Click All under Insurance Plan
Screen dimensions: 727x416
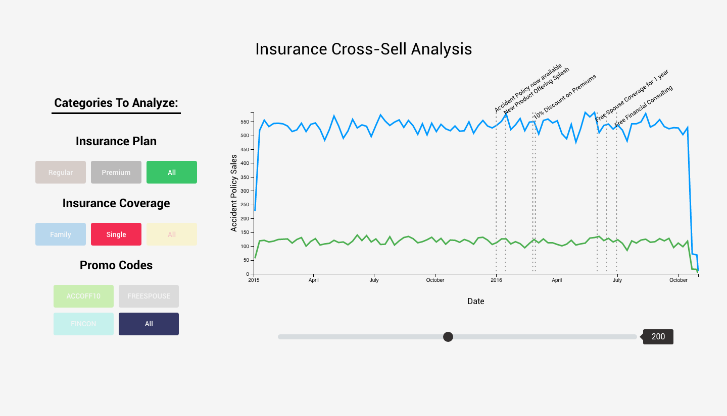click(x=172, y=172)
